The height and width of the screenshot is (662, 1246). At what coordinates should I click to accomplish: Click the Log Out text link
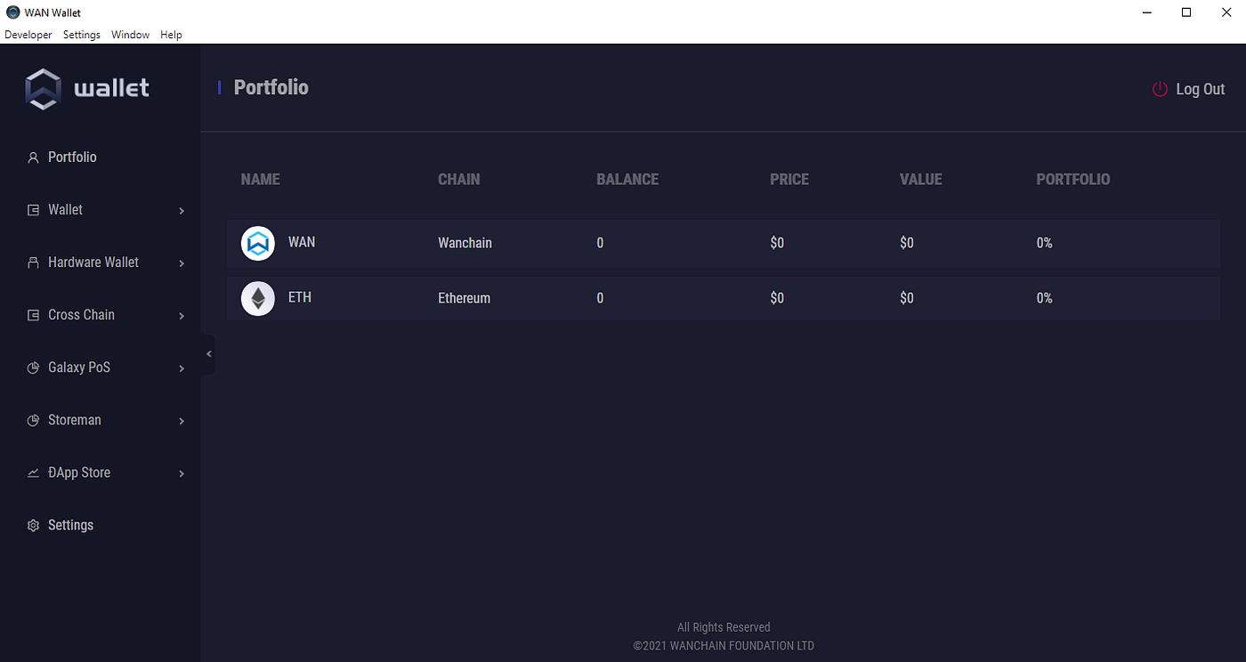tap(1200, 89)
